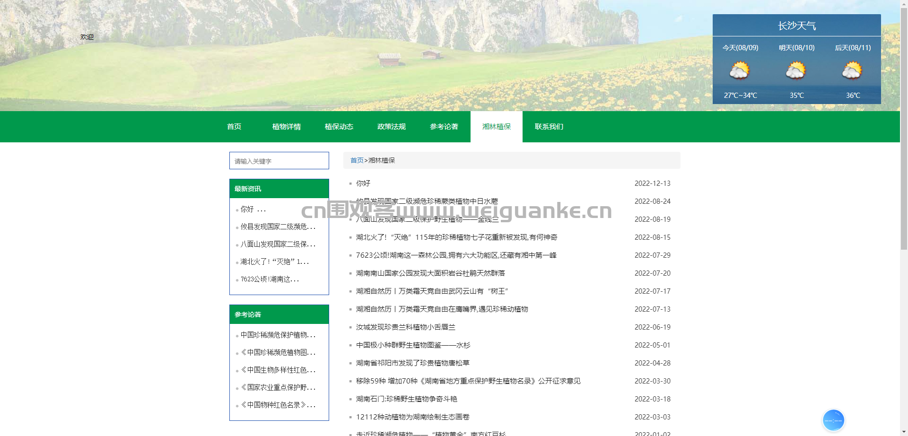Click the 明天(08/10) label
Screen dimensions: 908x436
(797, 48)
